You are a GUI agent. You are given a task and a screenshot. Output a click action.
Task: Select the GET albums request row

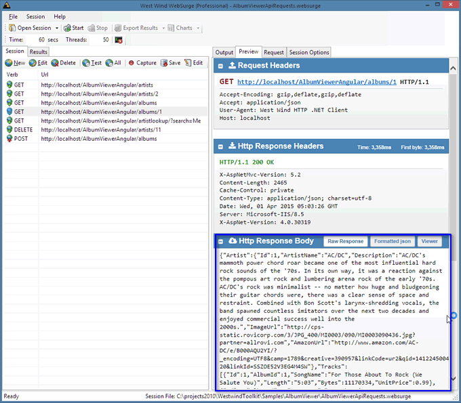point(106,103)
